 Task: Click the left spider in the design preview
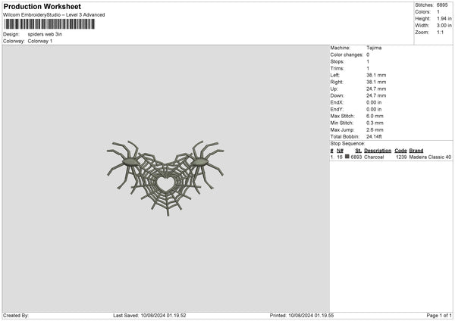pyautogui.click(x=129, y=161)
